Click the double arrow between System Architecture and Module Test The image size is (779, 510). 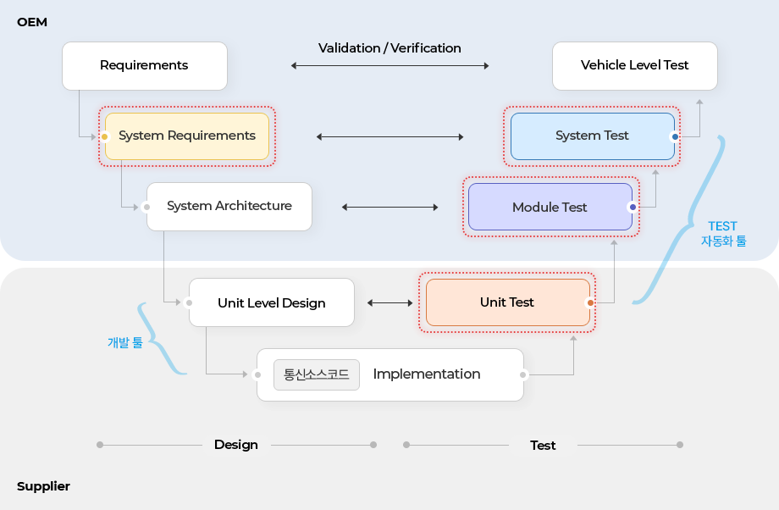click(390, 207)
